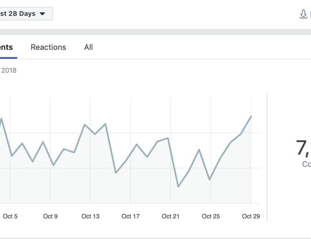311x239 pixels.
Task: Click the line's final peak above Oct 29
Action: point(251,116)
